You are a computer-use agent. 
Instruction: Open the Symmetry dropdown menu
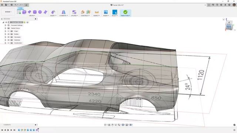64,16
